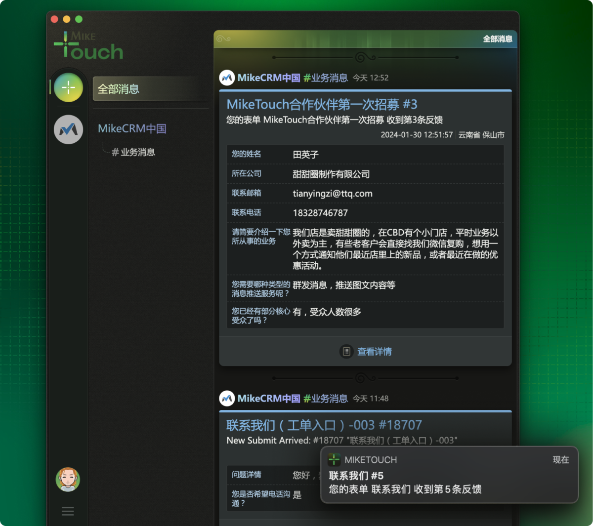The width and height of the screenshot is (593, 526).
Task: Click the 全部消息 header in the message pane
Action: click(497, 39)
